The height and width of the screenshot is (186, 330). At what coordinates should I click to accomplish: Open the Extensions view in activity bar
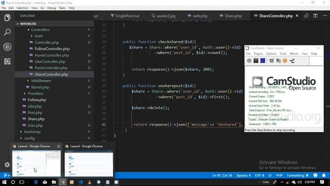coord(7,61)
